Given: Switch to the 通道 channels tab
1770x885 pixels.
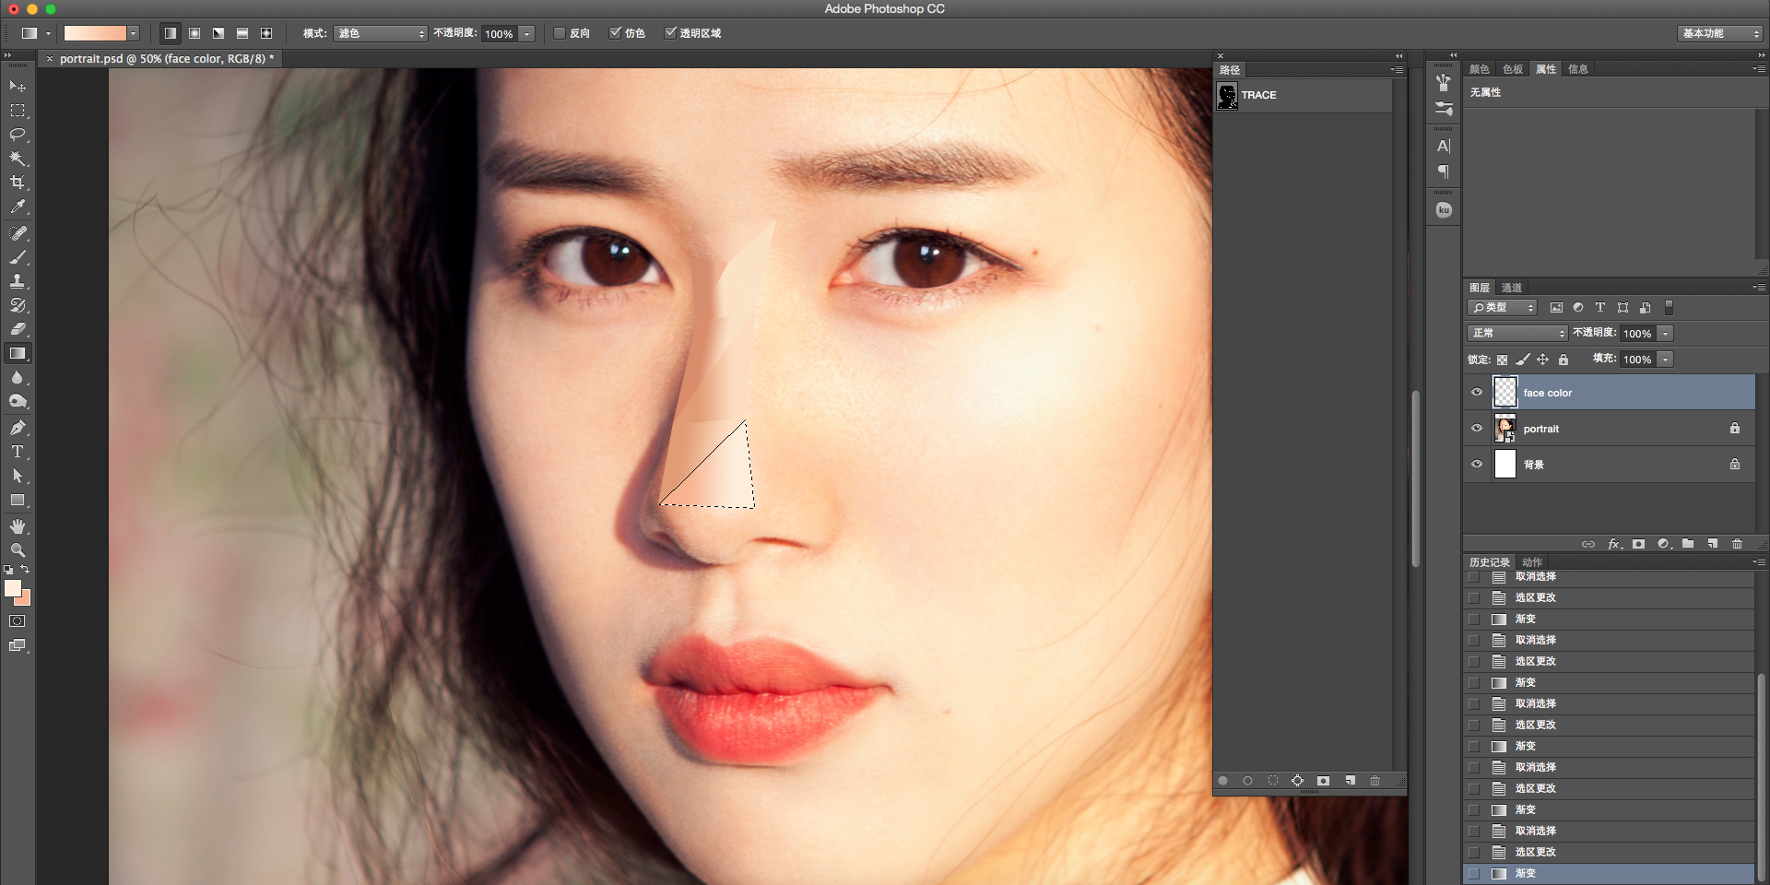Looking at the screenshot, I should click(x=1512, y=288).
